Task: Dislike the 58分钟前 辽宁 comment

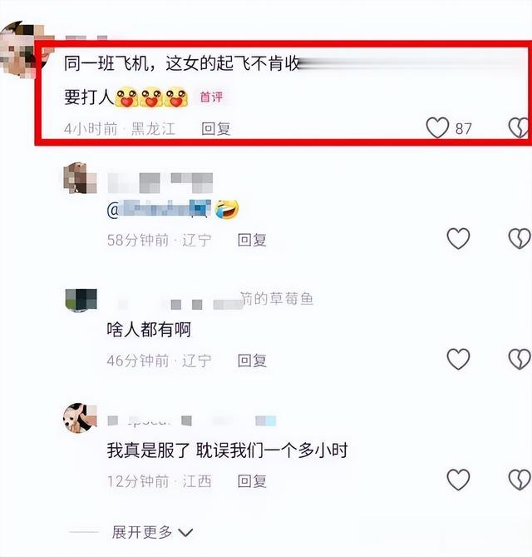Action: tap(520, 238)
